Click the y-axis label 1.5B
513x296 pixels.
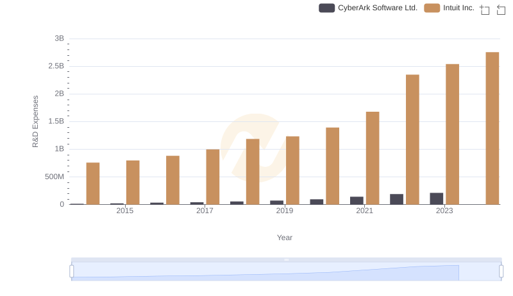(56, 121)
